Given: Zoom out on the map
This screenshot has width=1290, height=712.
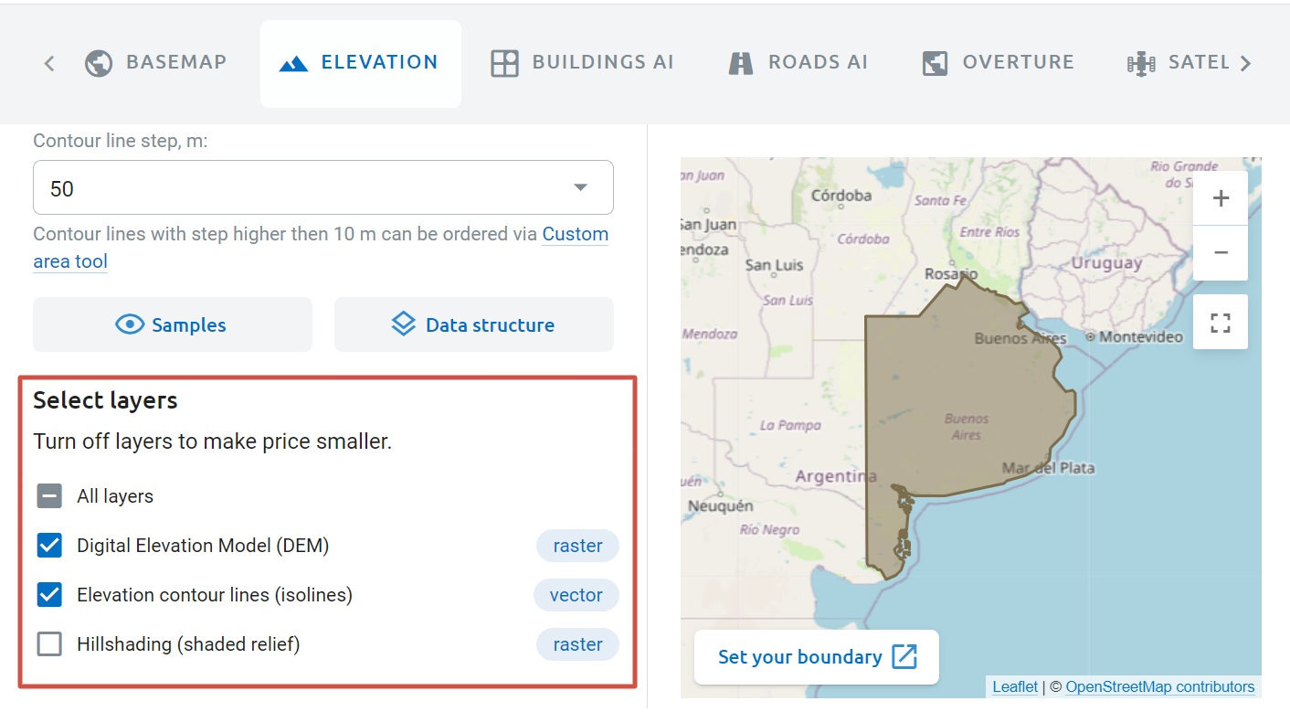Looking at the screenshot, I should click(x=1221, y=253).
